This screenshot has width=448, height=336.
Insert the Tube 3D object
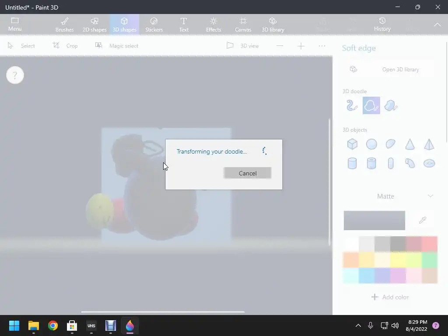coord(371,164)
